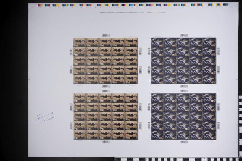Click the lower tan stamp pane
242x161 pixels.
click(x=106, y=117)
